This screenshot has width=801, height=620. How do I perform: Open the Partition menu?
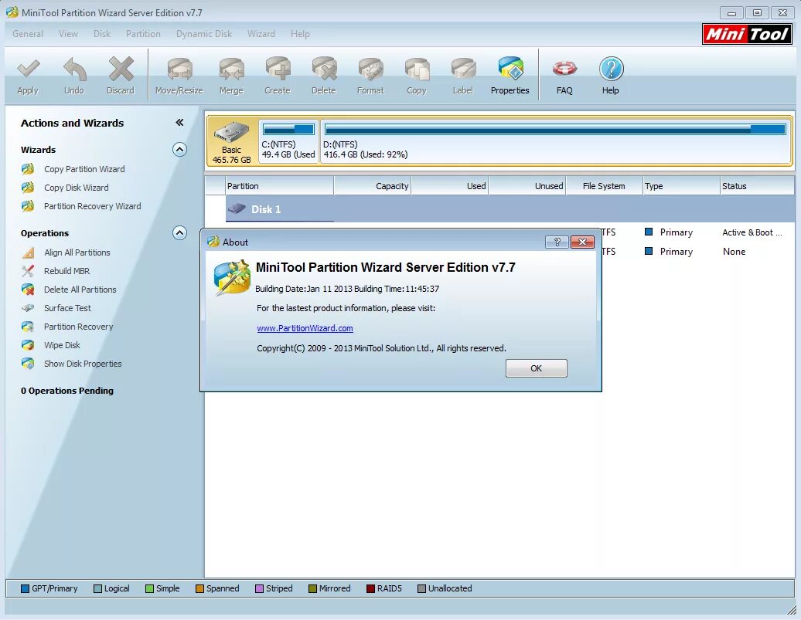143,34
